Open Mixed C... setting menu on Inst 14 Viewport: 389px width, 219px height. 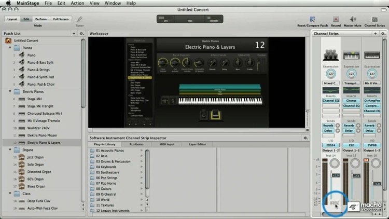click(331, 83)
